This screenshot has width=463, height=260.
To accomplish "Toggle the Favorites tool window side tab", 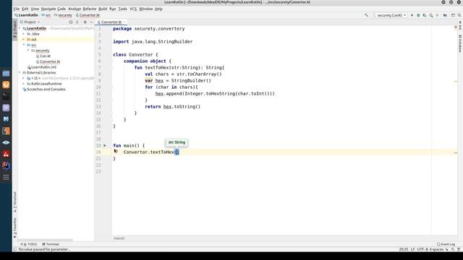I will (14, 228).
